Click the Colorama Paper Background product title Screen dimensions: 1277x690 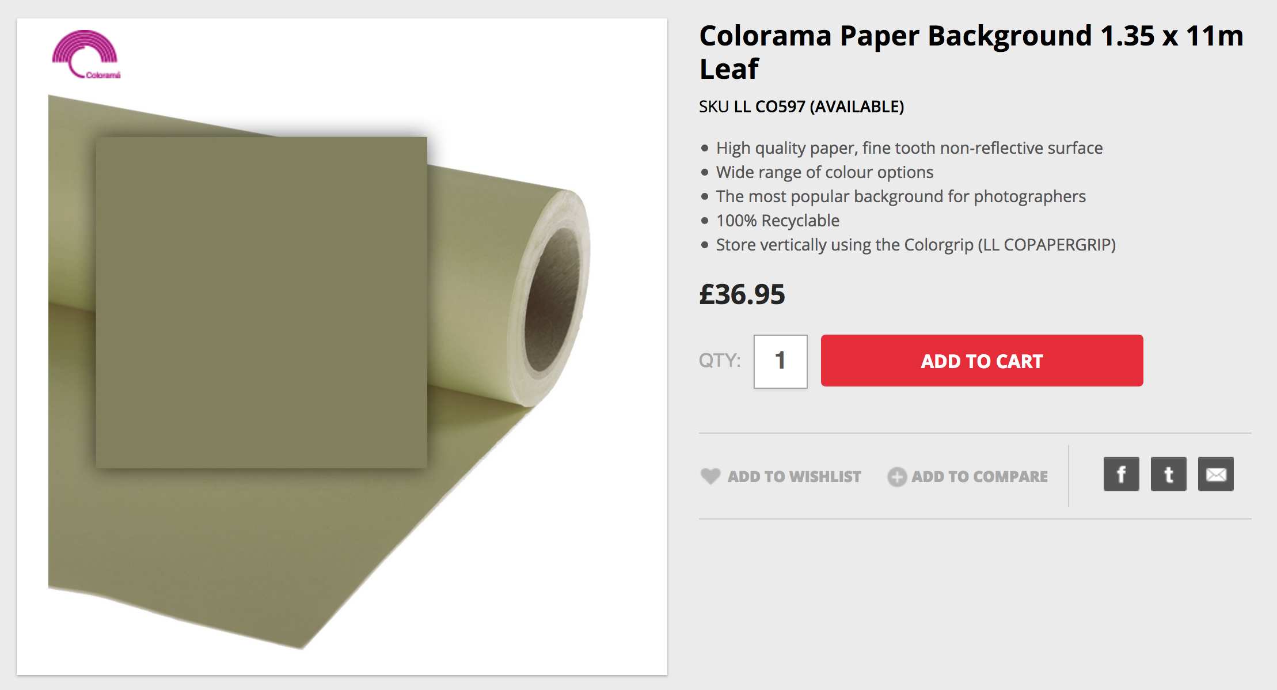click(971, 52)
